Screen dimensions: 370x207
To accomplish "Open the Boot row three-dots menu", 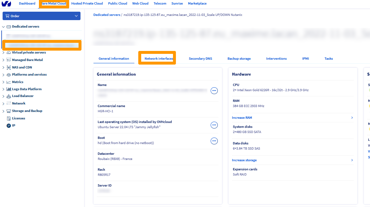I will tap(214, 141).
